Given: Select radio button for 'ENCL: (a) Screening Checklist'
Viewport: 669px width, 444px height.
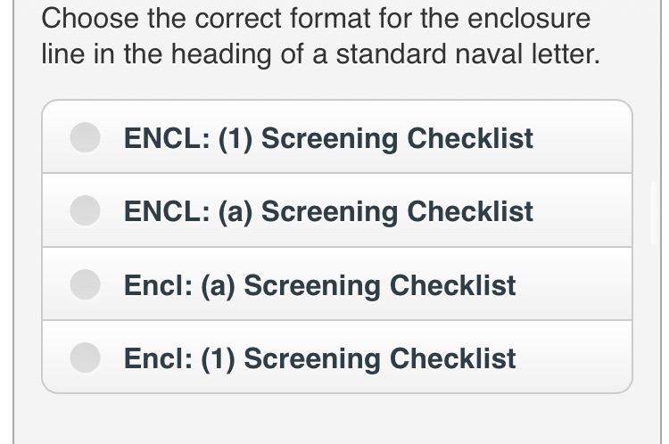Looking at the screenshot, I should (85, 210).
